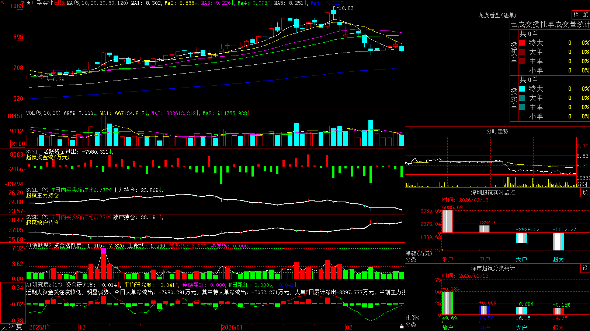The height and width of the screenshot is (331, 590).
Task: Click the 超赢散户持仓 label
Action: [x=42, y=223]
